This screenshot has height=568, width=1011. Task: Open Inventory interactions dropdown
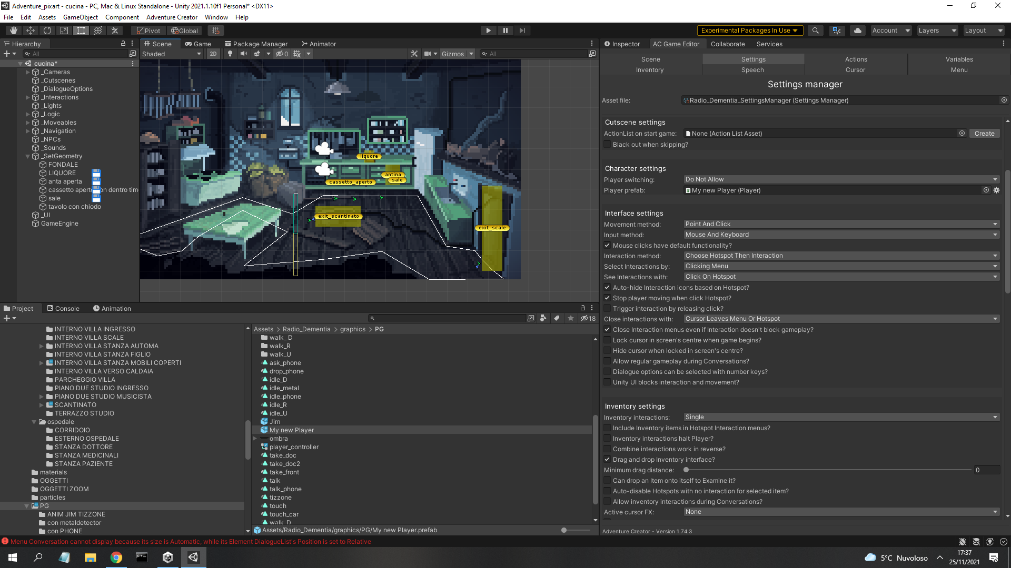pyautogui.click(x=841, y=417)
